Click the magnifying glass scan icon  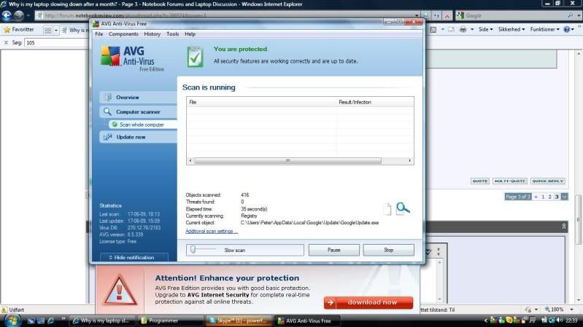pos(403,208)
